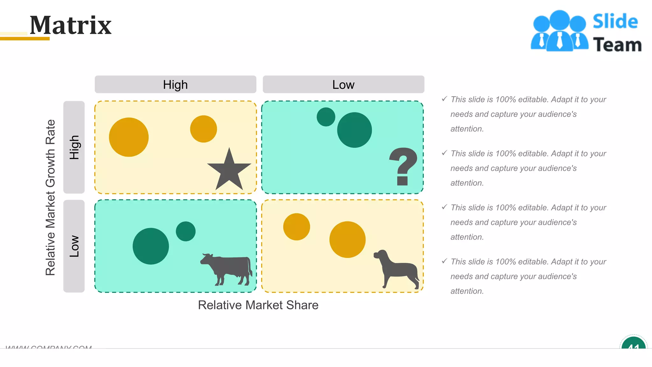Click the Relative Market Share axis label
Image resolution: width=652 pixels, height=367 pixels.
coord(258,305)
